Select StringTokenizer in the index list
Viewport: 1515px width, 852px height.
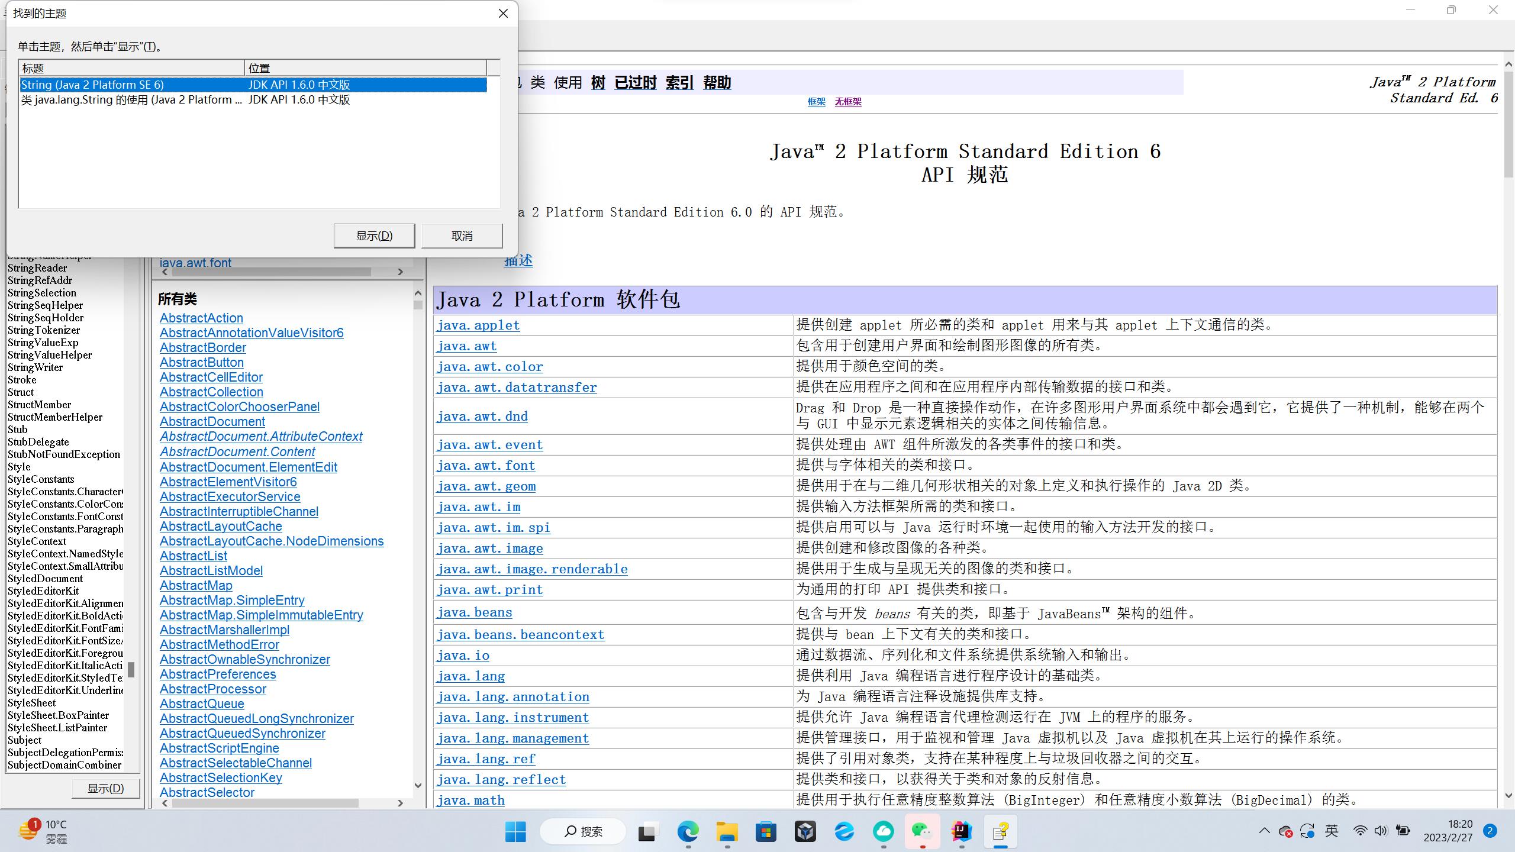pos(44,330)
